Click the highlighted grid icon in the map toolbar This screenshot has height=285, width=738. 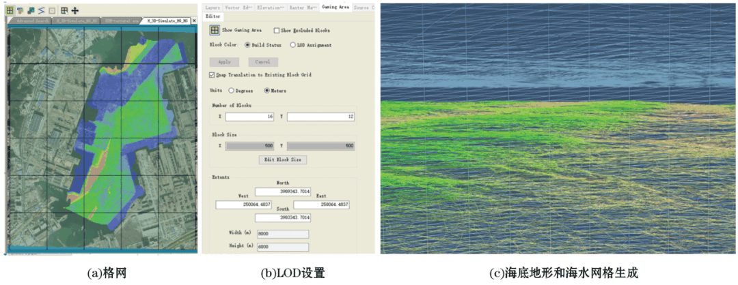click(x=10, y=10)
